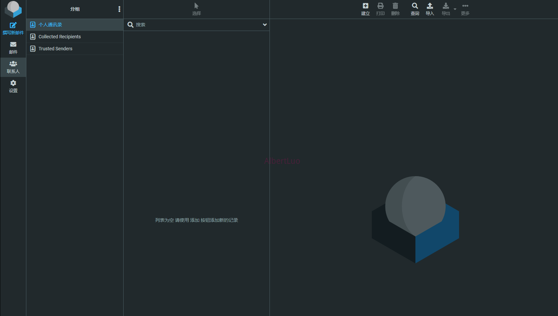Click the 个人通讯录 address book icon

coord(33,25)
